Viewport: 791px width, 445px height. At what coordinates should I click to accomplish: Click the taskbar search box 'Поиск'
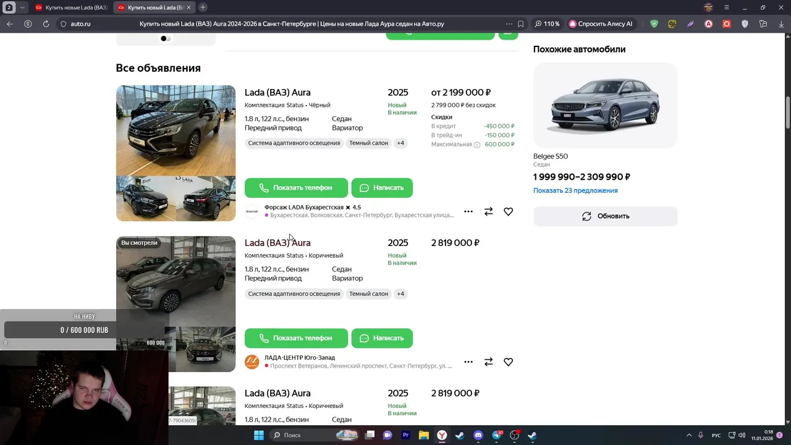click(315, 435)
